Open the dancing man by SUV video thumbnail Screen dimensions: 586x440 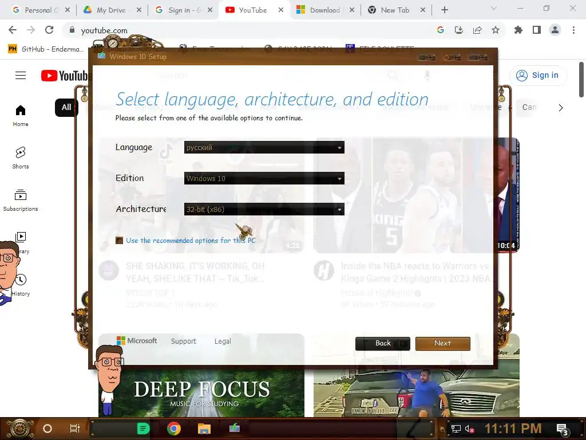[417, 393]
